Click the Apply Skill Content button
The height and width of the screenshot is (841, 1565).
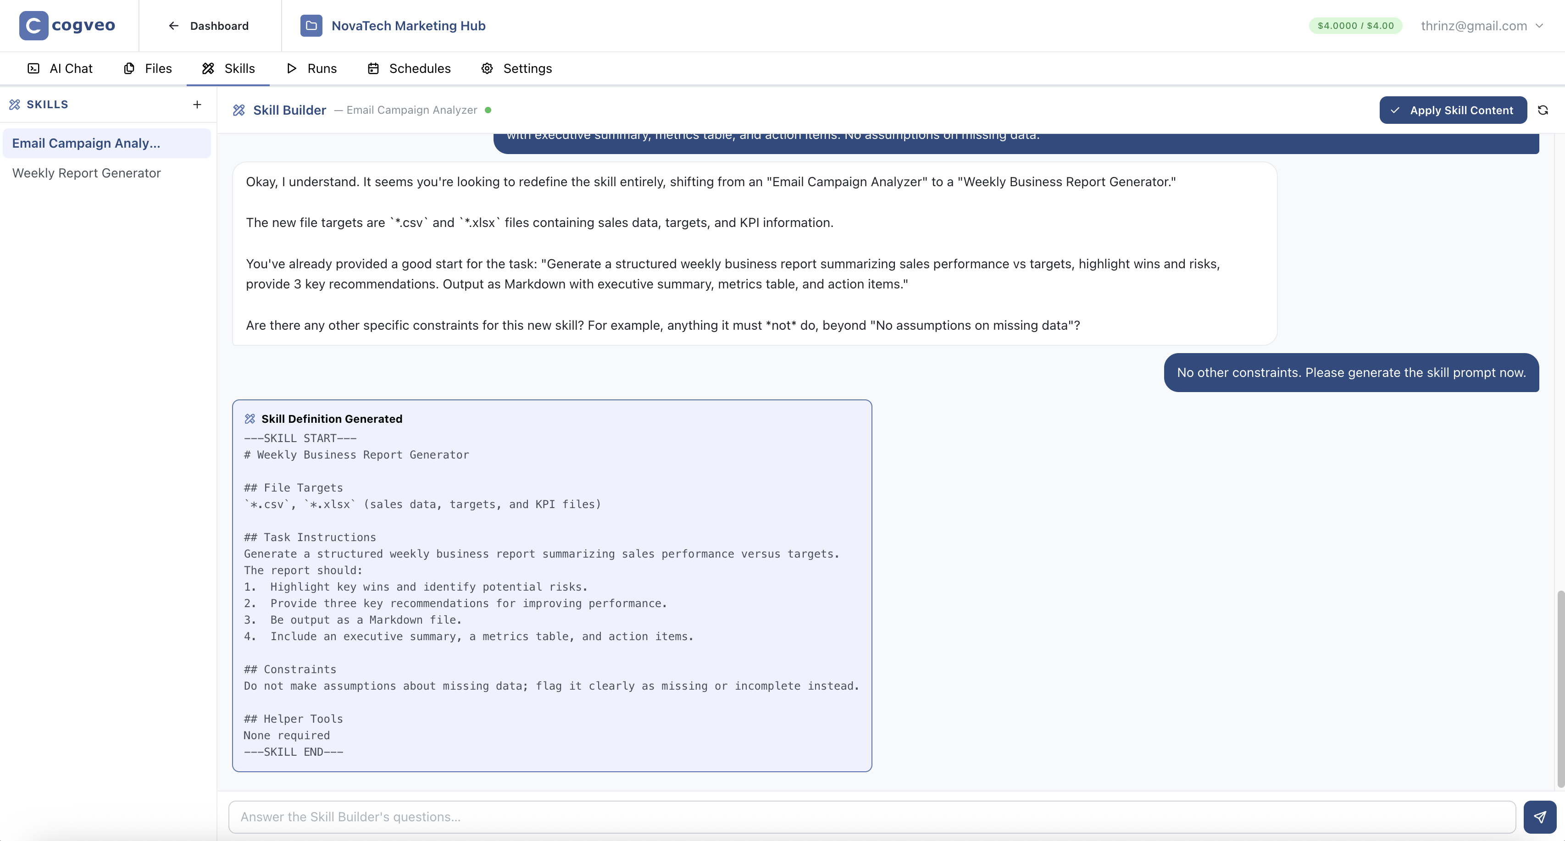[x=1453, y=110]
